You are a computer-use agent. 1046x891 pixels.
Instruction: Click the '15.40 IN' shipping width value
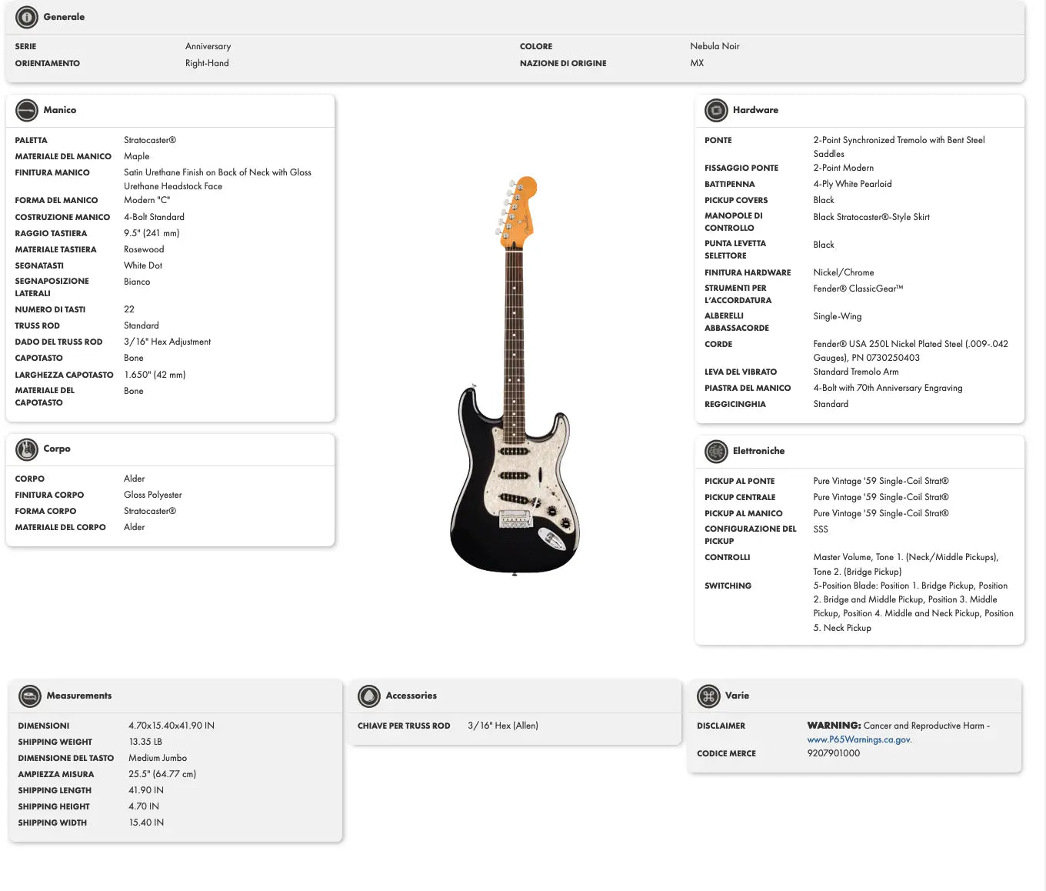[x=146, y=823]
